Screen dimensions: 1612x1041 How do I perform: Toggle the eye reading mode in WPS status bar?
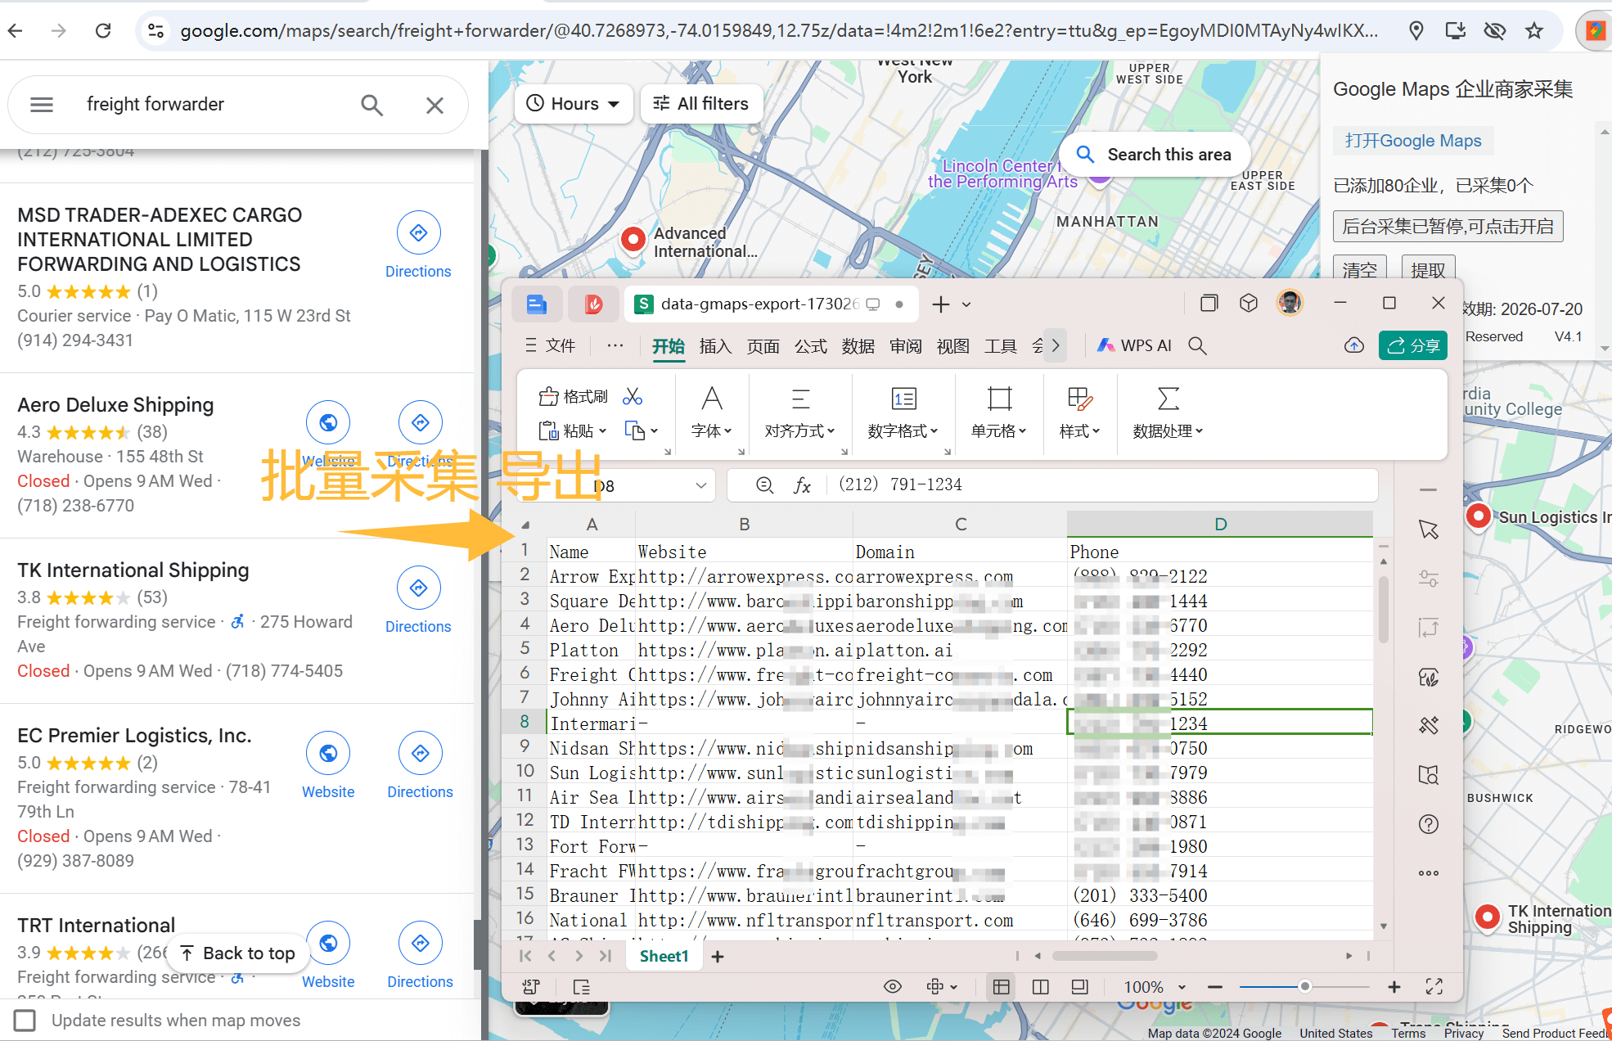pyautogui.click(x=893, y=987)
